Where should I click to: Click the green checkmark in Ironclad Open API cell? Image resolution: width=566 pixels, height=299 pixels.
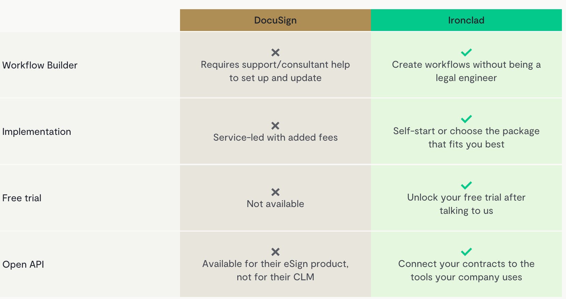click(466, 252)
